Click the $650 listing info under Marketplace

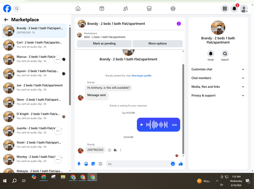(105, 37)
